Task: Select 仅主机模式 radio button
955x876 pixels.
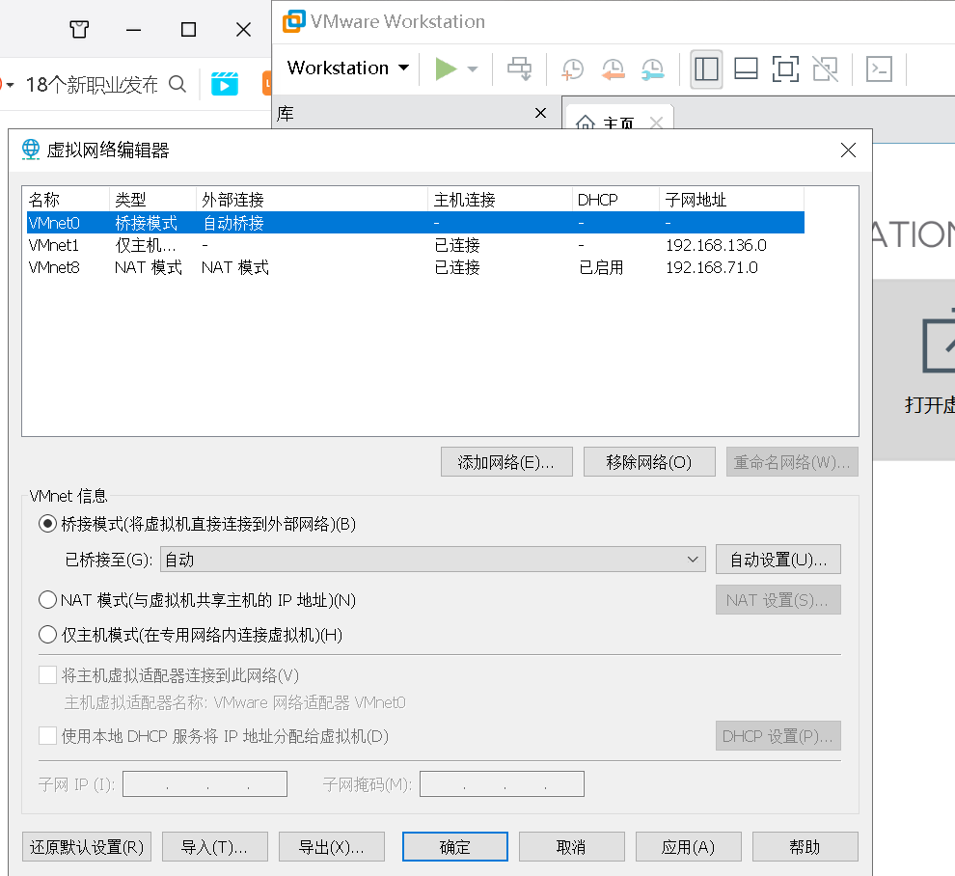Action: [x=47, y=635]
